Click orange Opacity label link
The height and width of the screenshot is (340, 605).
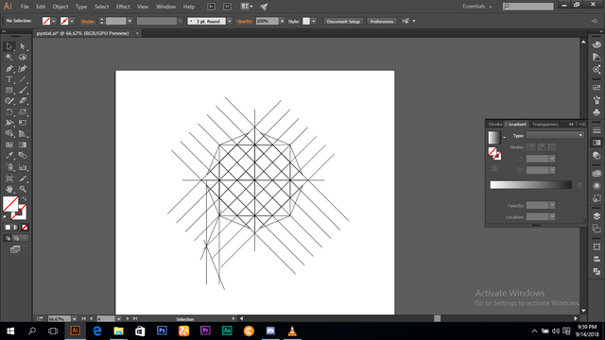coord(244,22)
